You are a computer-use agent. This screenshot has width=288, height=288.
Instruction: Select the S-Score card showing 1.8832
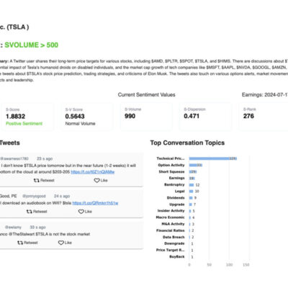tap(27, 117)
